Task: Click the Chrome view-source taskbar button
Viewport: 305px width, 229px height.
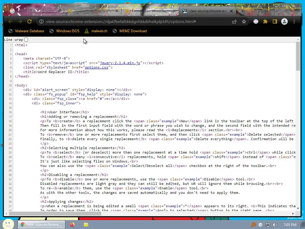Action: (41, 225)
